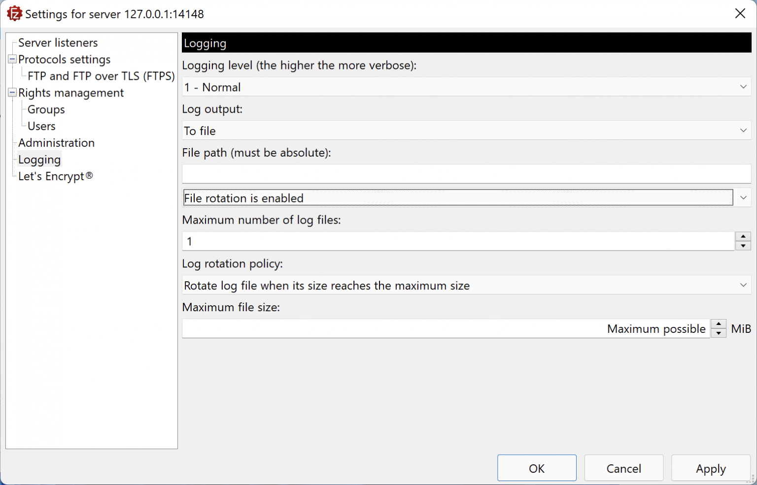The width and height of the screenshot is (757, 485).
Task: Click the file path input field
Action: coord(466,174)
